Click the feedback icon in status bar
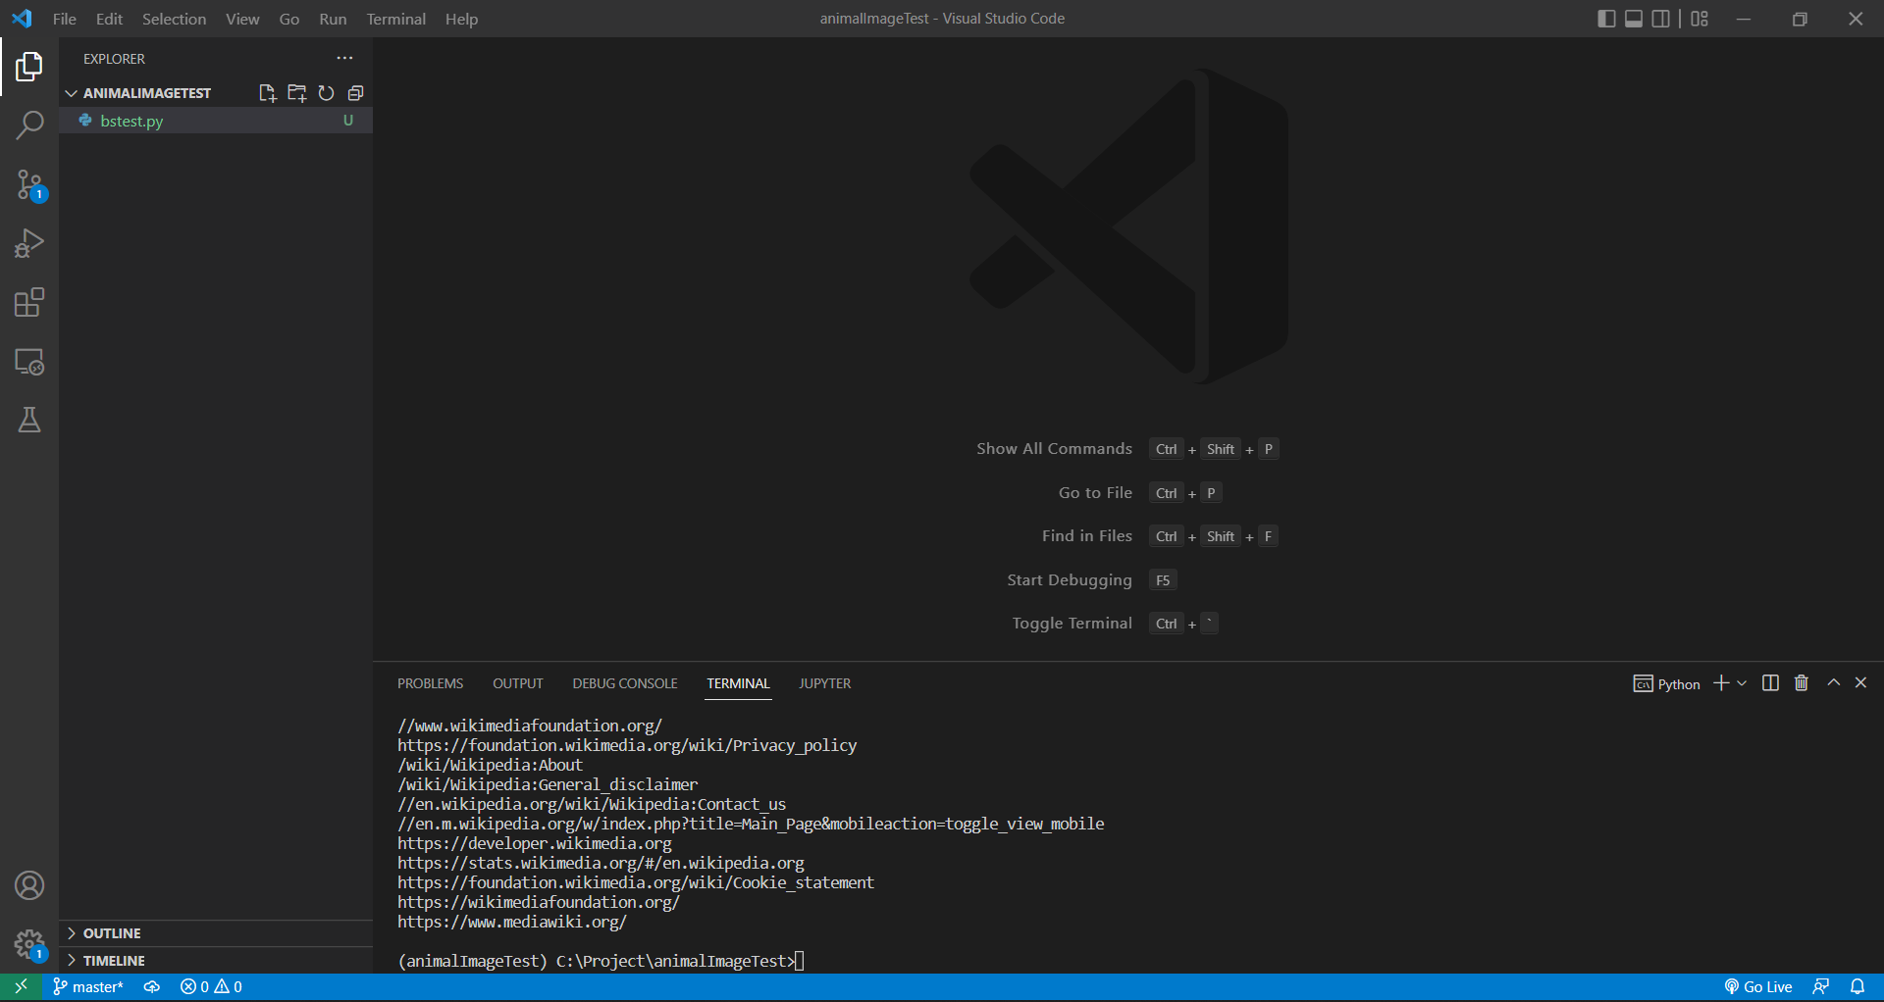 coord(1820,987)
